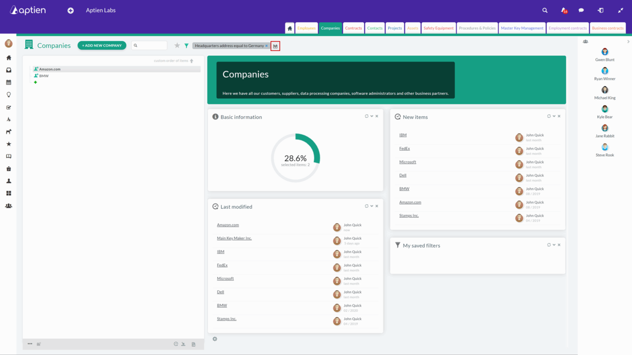The image size is (632, 355).
Task: Open the Safety Equipment tab
Action: click(x=439, y=28)
